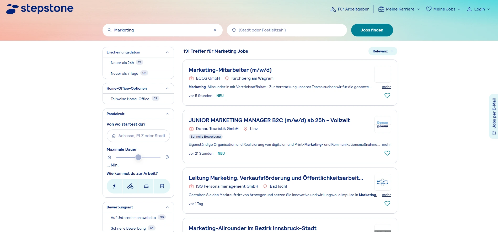Click the Schnelle Bewerbung tag on Donau listing
498x232 pixels.
206,137
